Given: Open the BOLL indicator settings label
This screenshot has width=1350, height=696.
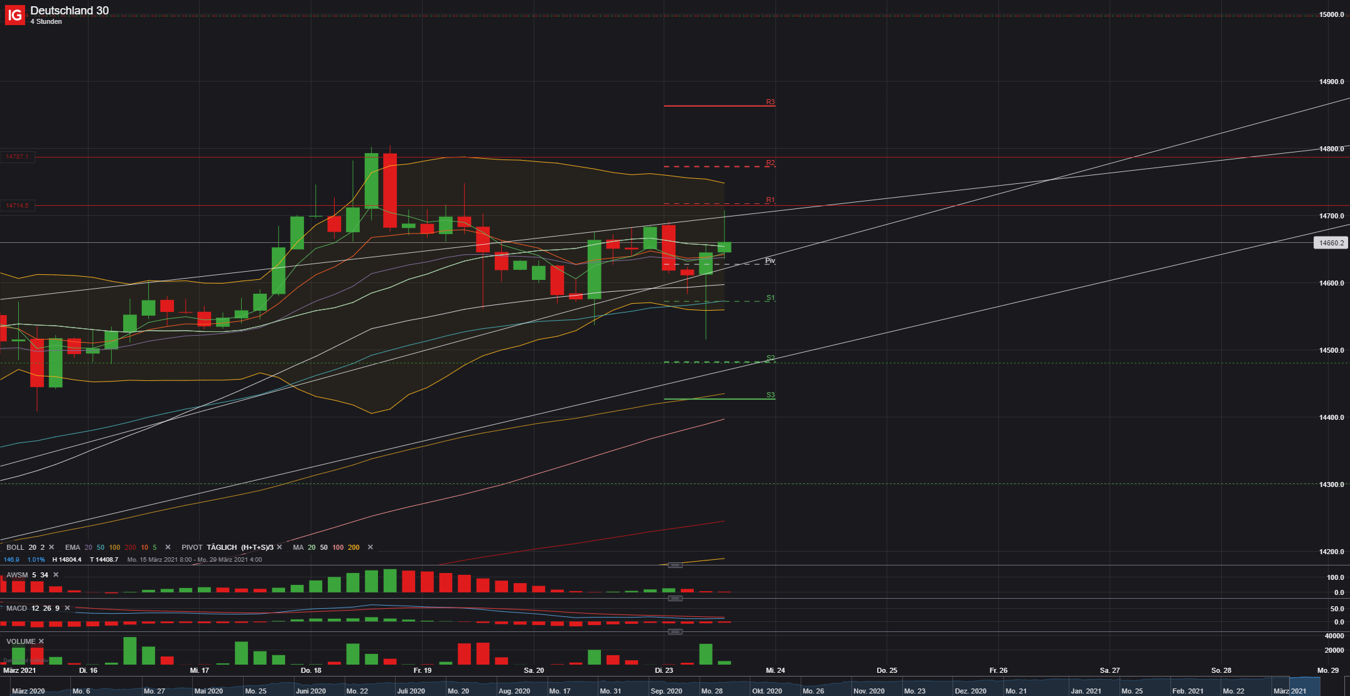Looking at the screenshot, I should coord(15,547).
